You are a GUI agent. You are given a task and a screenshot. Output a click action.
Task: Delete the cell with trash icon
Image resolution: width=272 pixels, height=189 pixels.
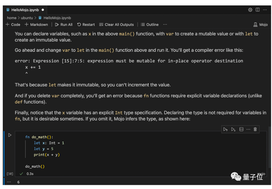255,129
